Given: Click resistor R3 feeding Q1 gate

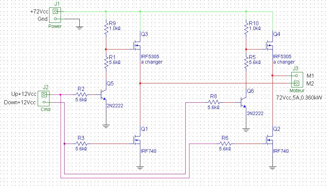Looking at the screenshot, I should [x=81, y=144].
